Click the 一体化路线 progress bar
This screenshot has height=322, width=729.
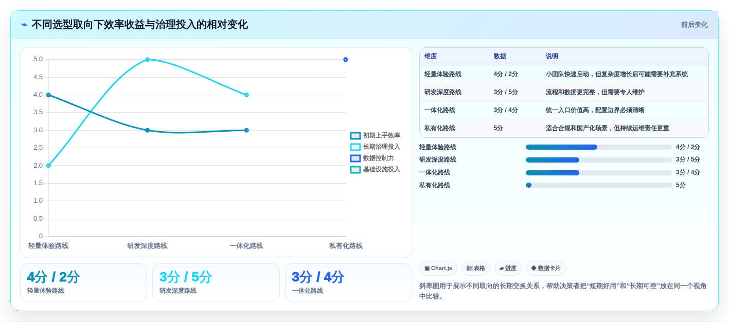click(x=599, y=173)
